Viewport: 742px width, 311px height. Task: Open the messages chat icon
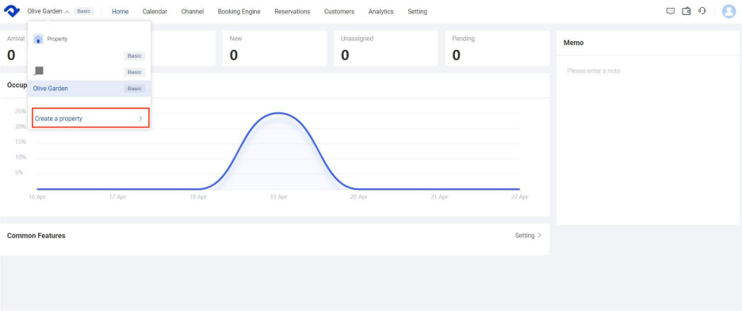670,11
